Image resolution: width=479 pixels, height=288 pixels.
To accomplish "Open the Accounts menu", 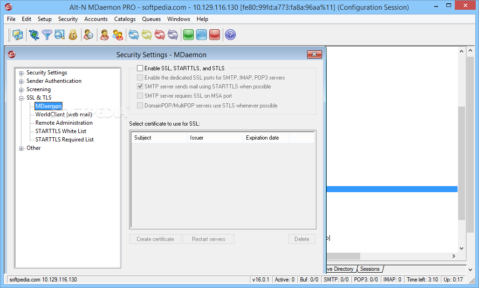I will (96, 19).
